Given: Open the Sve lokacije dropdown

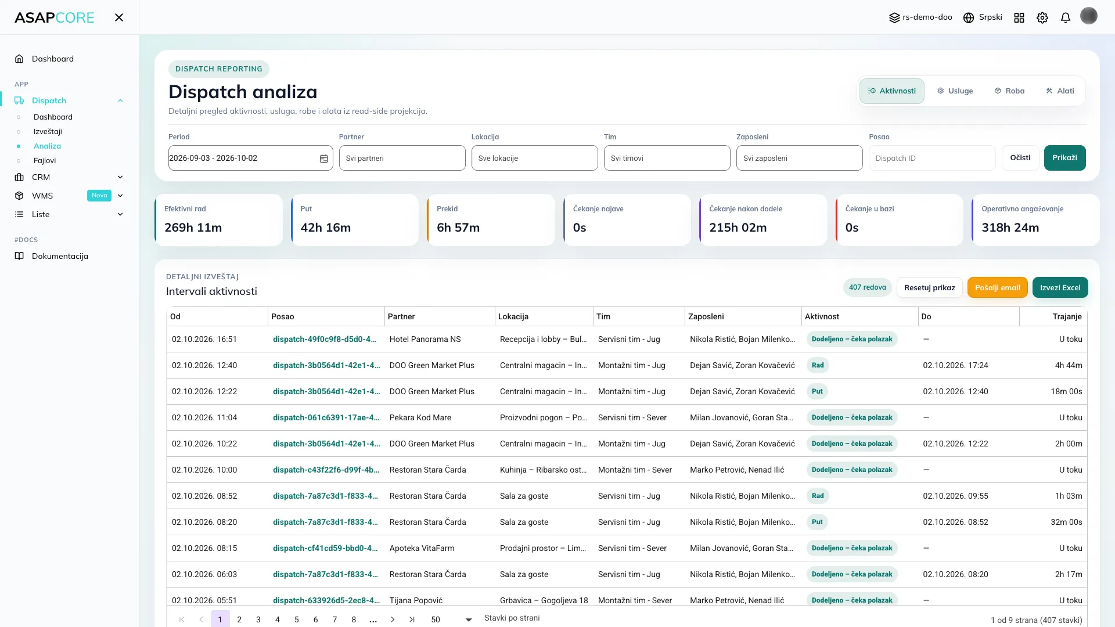Looking at the screenshot, I should pos(534,158).
